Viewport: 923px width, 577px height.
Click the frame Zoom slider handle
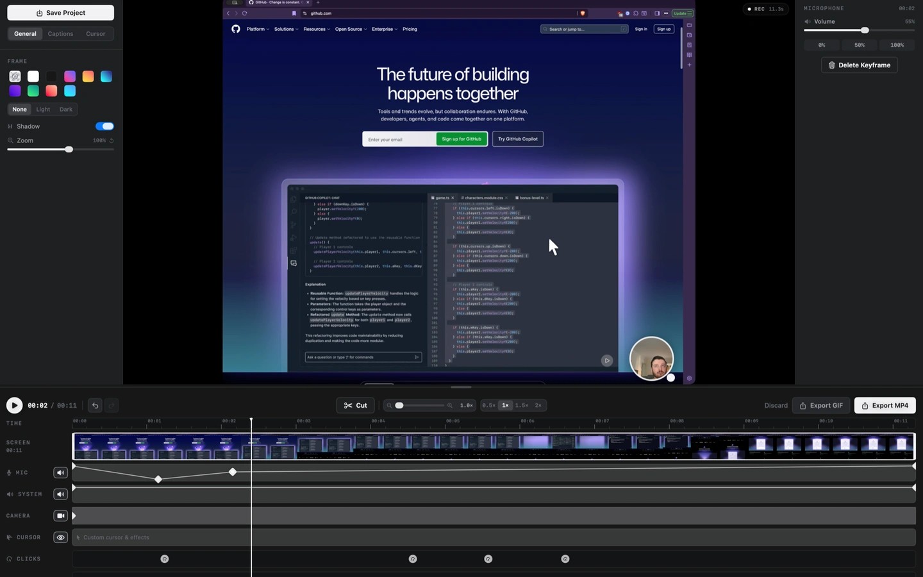pos(69,149)
